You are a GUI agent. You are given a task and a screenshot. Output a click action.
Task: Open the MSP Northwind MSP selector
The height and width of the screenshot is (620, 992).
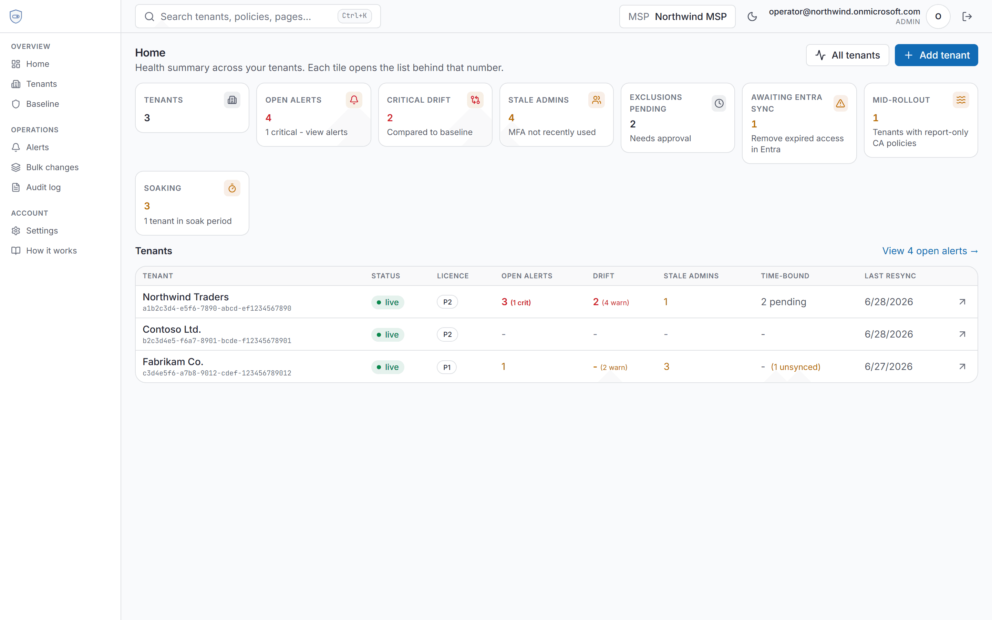677,17
